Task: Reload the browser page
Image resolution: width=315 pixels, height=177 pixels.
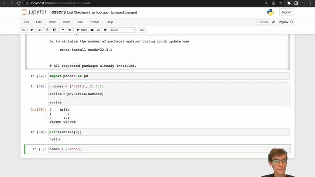Action: pos(19,3)
